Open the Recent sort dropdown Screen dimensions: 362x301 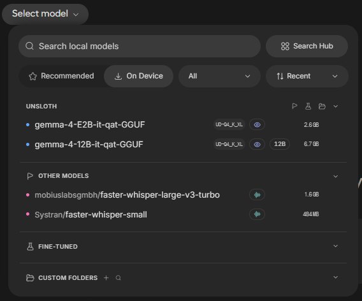point(307,76)
